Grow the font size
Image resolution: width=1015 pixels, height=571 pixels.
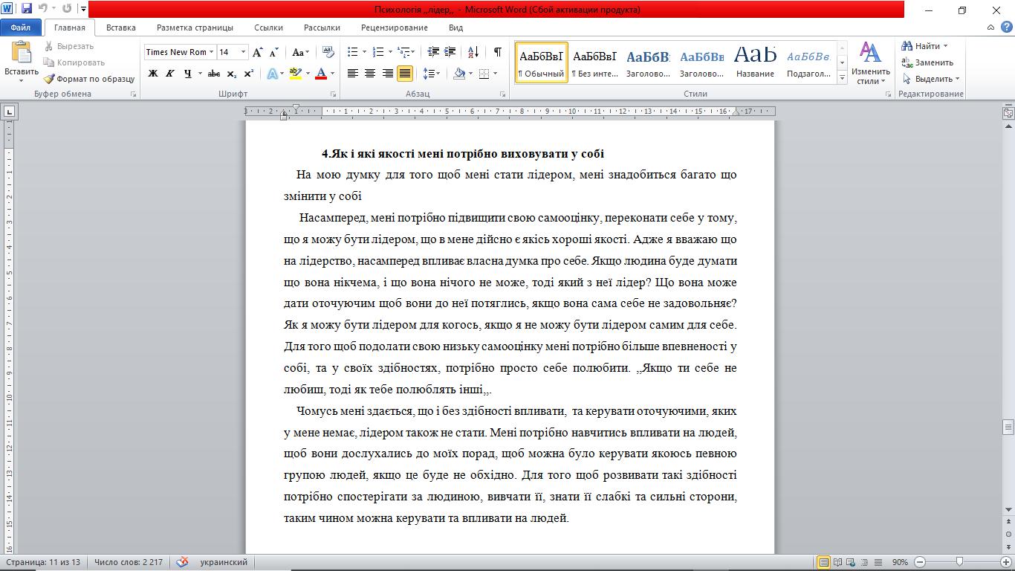(257, 52)
